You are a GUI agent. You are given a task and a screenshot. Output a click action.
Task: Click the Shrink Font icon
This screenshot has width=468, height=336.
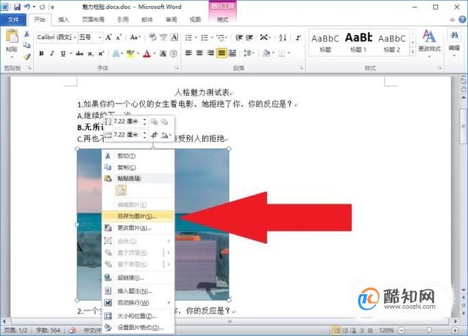(x=119, y=37)
